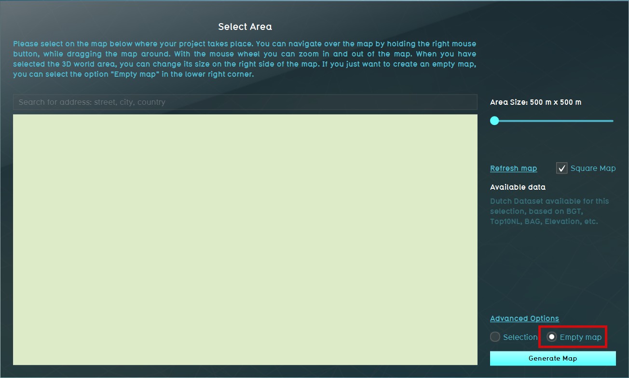The height and width of the screenshot is (378, 629).
Task: Click the Square Map label text
Action: pyautogui.click(x=593, y=168)
